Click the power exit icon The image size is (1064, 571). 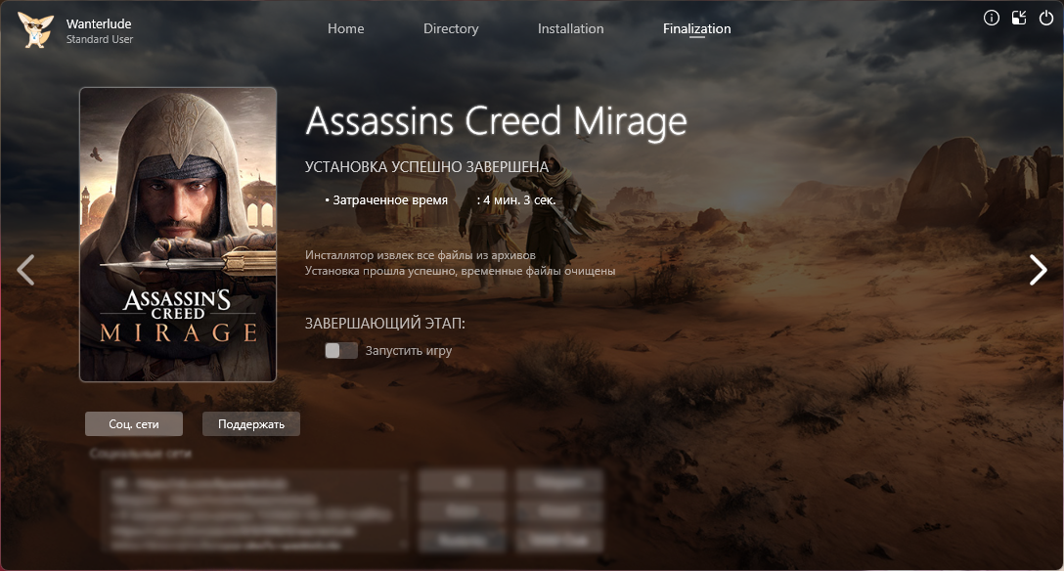(x=1046, y=19)
